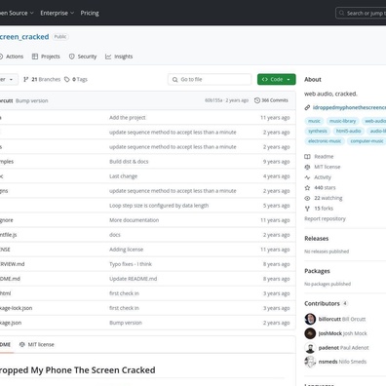
Task: Open the computer-music topic tag
Action: pyautogui.click(x=367, y=141)
